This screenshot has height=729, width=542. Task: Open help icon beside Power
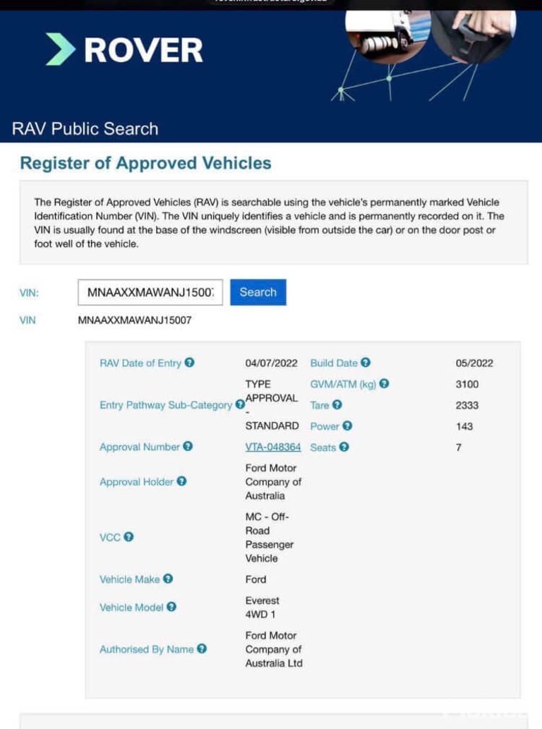pos(347,426)
